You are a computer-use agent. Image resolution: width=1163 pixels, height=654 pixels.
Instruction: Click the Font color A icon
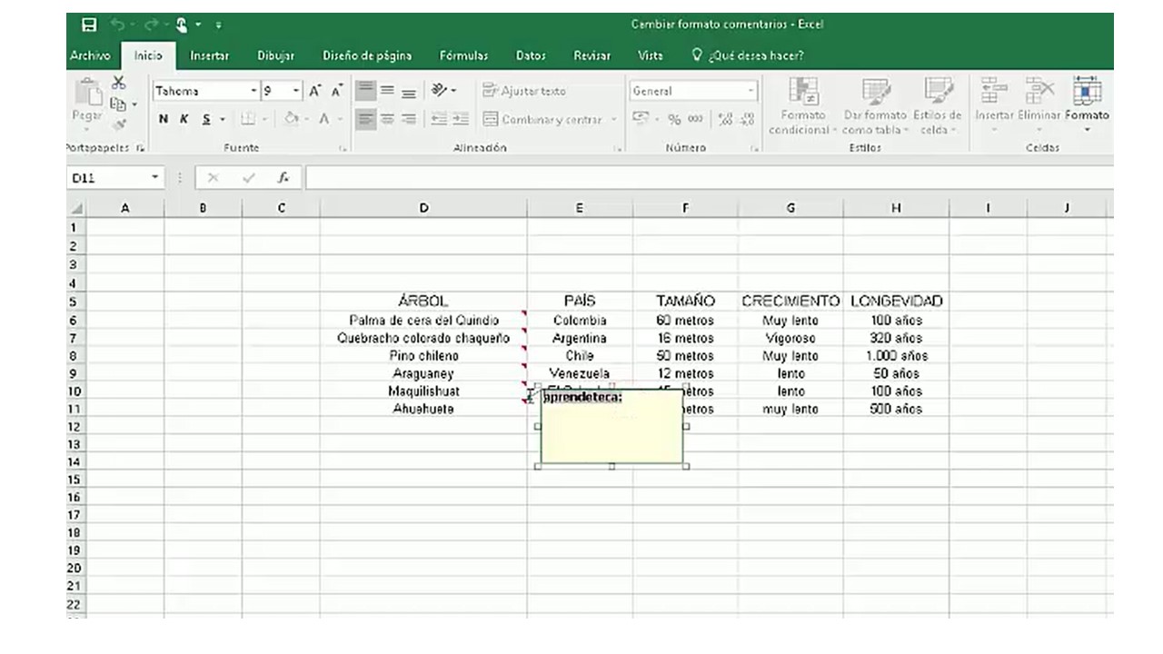point(324,119)
